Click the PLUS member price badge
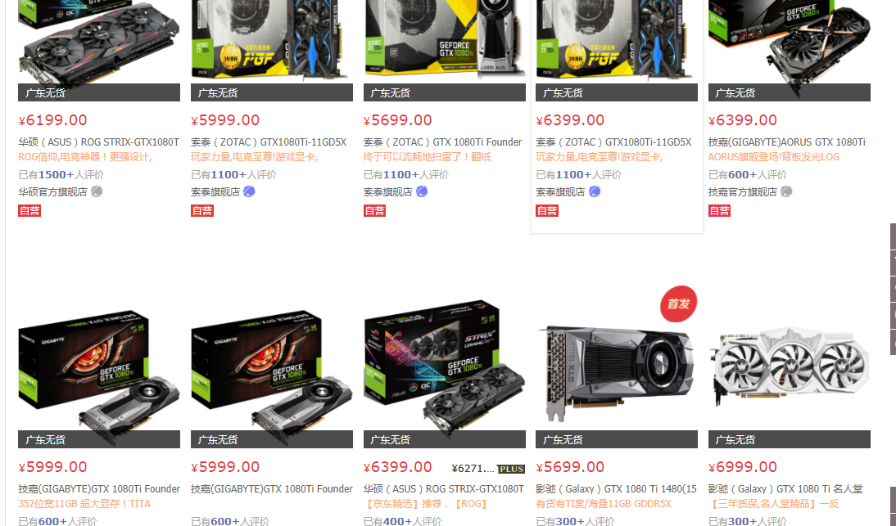 tap(511, 469)
